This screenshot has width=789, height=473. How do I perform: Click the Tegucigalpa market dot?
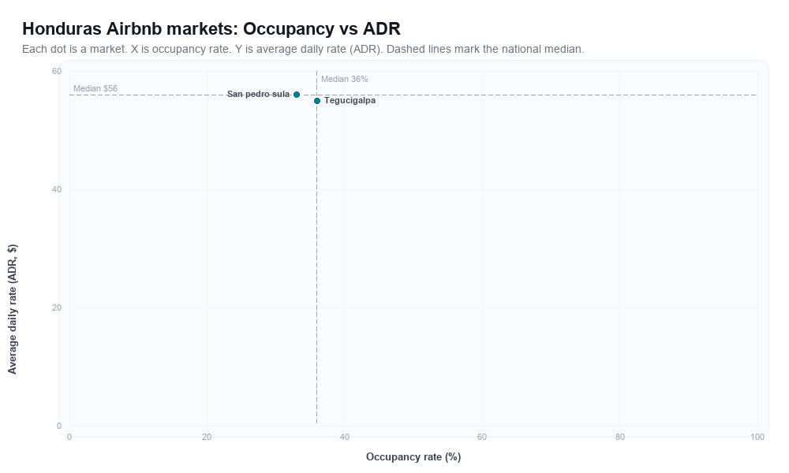[317, 101]
